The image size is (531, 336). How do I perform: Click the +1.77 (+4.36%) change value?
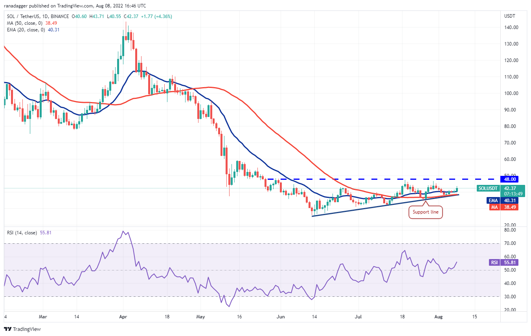point(156,16)
